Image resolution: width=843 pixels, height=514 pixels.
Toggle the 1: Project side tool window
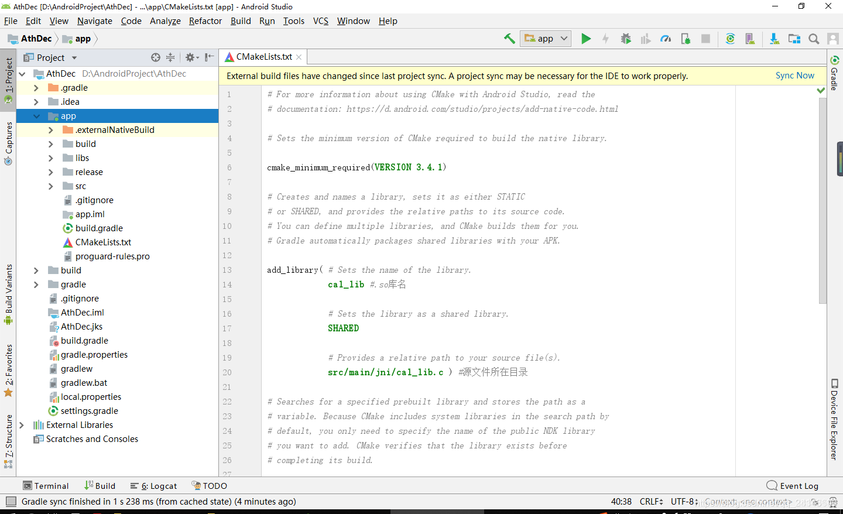[x=8, y=80]
